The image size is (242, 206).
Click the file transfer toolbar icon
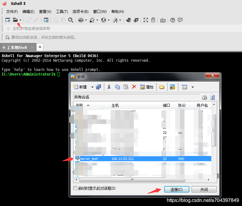(x=92, y=20)
